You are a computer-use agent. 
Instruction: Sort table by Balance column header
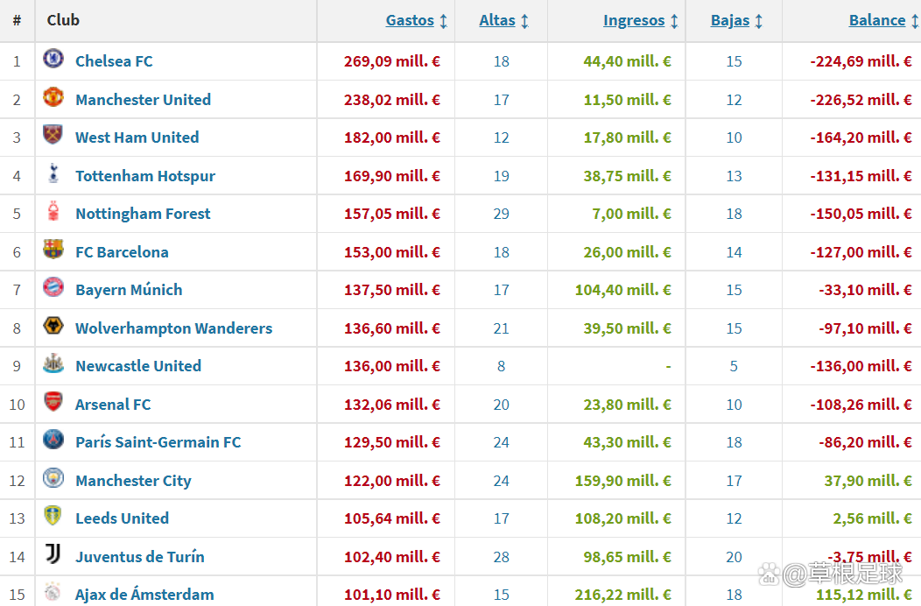point(877,20)
